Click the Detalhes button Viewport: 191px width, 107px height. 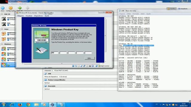172,9
